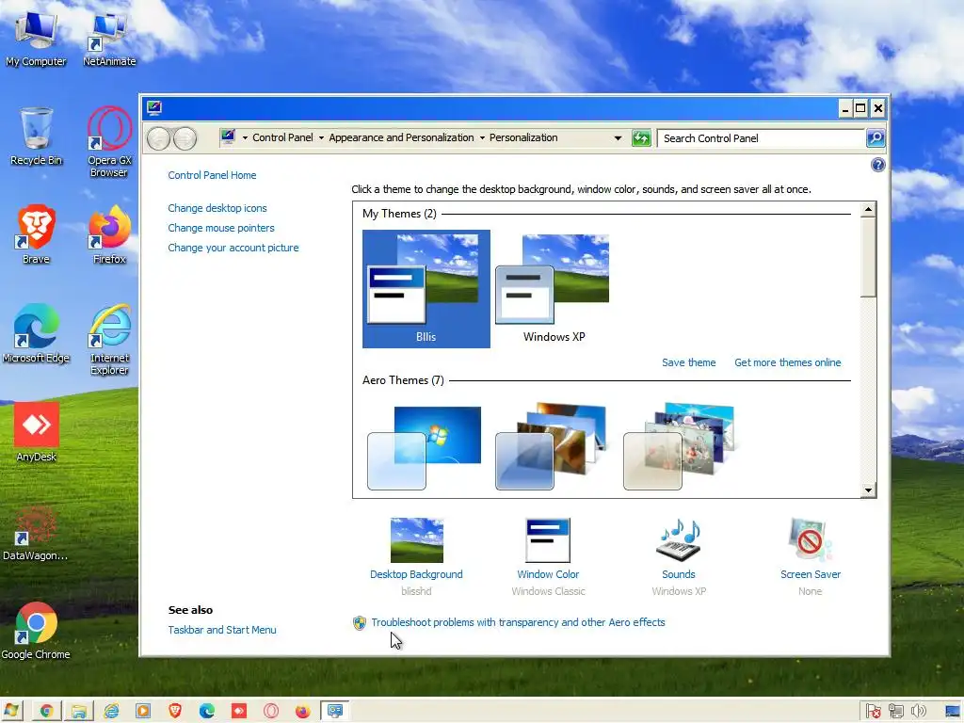The width and height of the screenshot is (964, 723).
Task: Click the refresh button in address bar
Action: tap(641, 138)
